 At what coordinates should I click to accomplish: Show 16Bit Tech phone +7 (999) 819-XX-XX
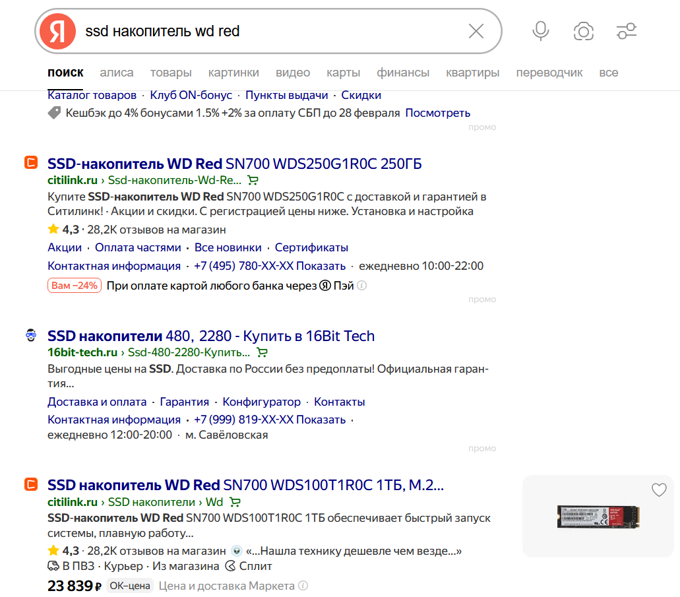tap(270, 420)
